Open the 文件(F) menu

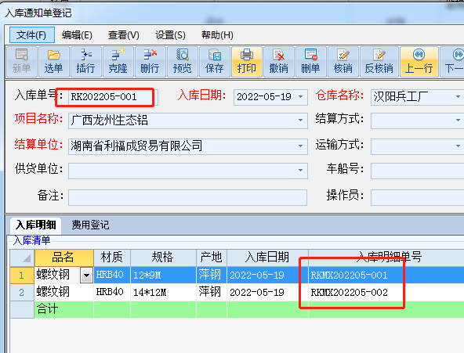click(31, 35)
